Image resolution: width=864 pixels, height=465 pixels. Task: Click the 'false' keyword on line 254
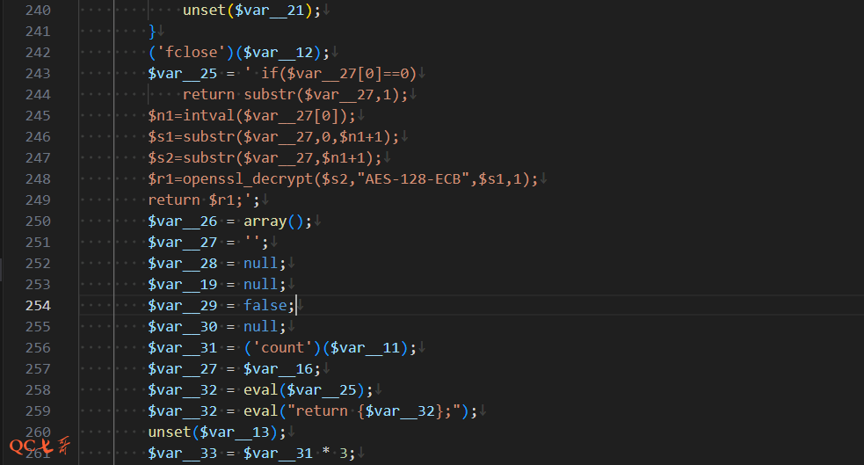coord(265,306)
